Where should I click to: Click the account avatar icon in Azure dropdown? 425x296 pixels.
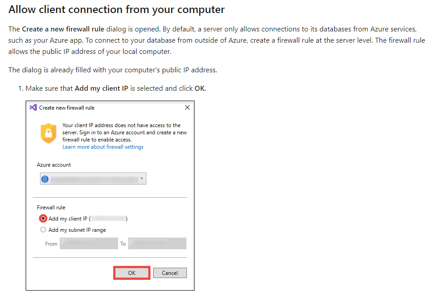tap(44, 179)
